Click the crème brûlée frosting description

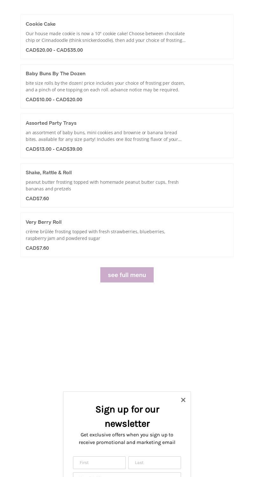(95, 235)
